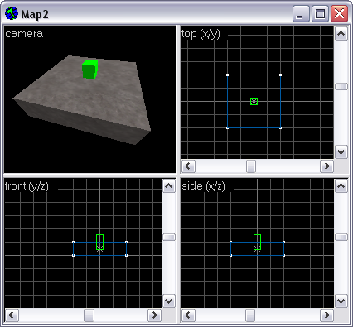Click the front view horizontal scrollbar thumb

(x=89, y=315)
